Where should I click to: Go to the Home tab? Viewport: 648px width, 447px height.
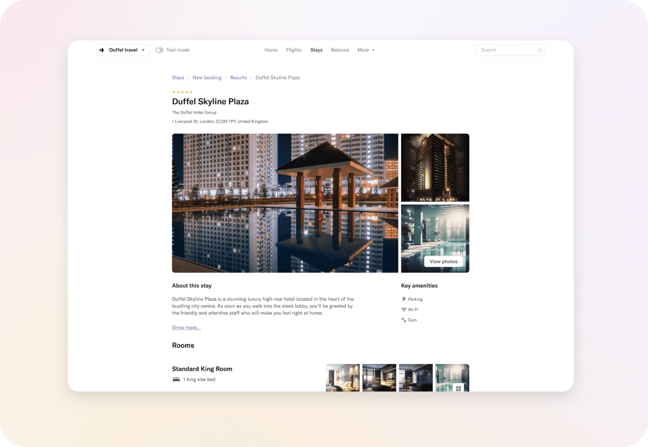click(271, 50)
